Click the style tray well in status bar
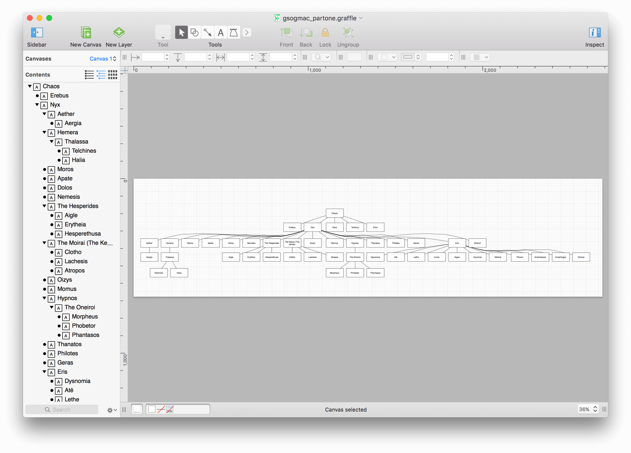This screenshot has height=453, width=631. click(x=178, y=409)
